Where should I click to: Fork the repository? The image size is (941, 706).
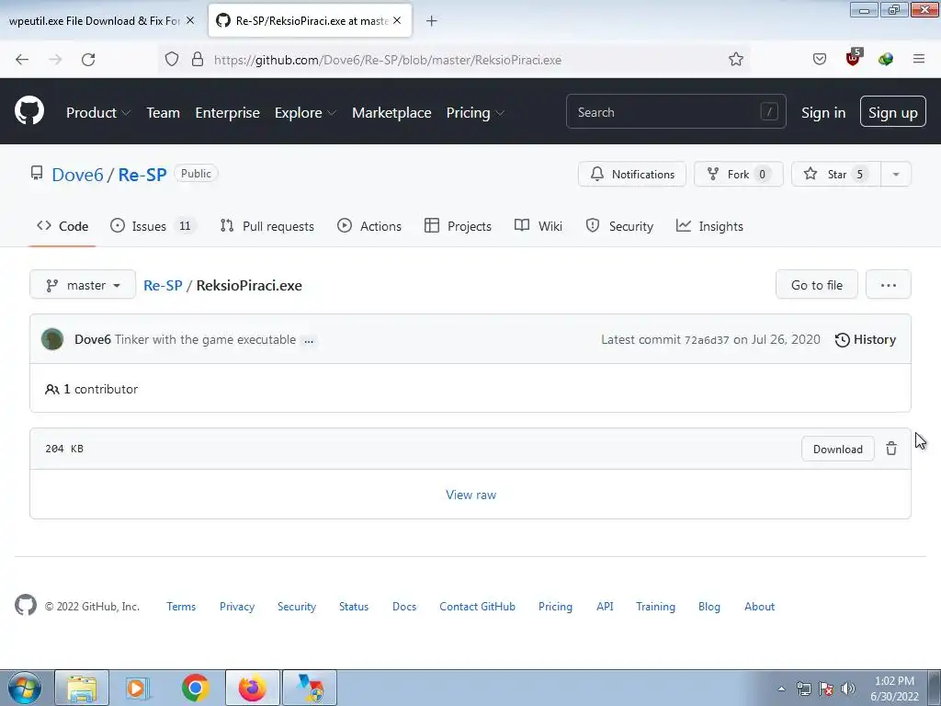tap(739, 174)
